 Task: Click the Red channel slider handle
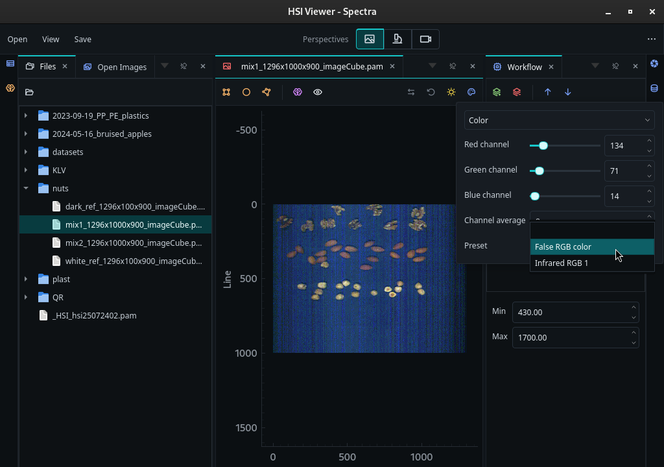(x=543, y=146)
